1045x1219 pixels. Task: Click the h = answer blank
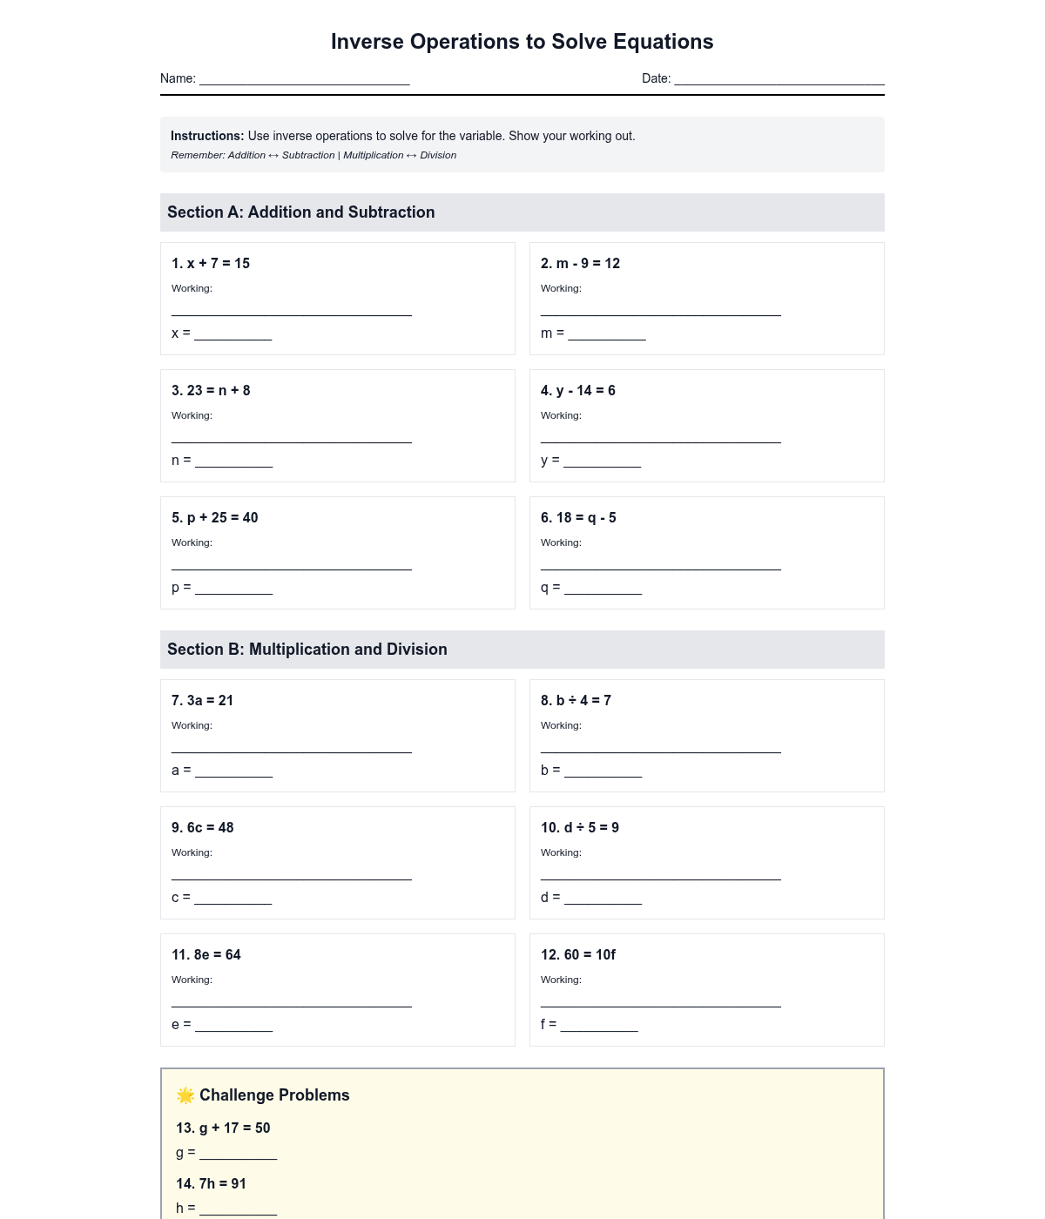point(238,1209)
